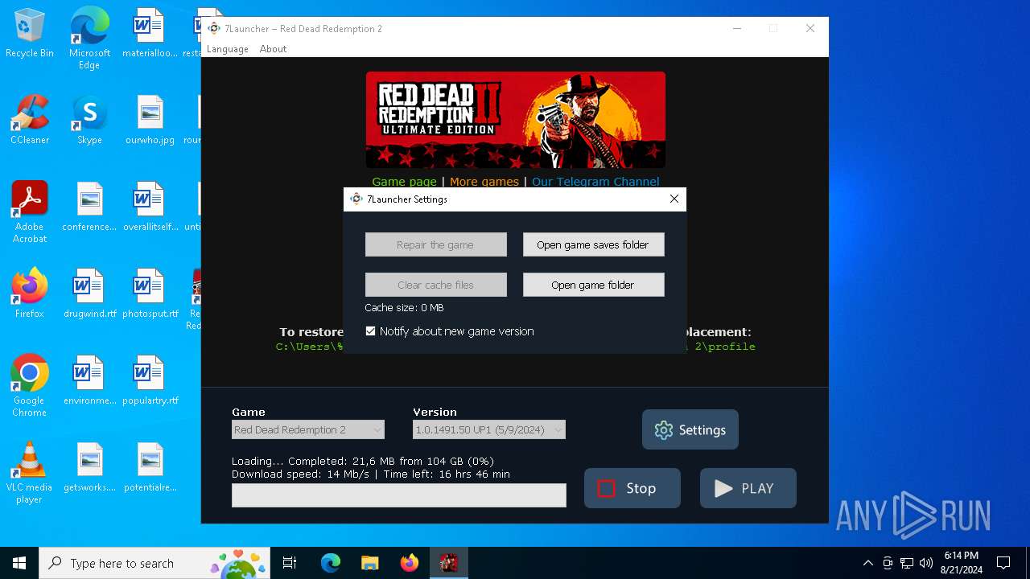1030x579 pixels.
Task: Click the Clear cache files button
Action: [436, 285]
